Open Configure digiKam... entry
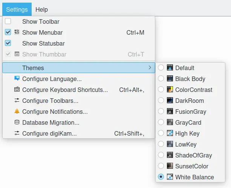The height and width of the screenshot is (188, 231). [x=49, y=133]
